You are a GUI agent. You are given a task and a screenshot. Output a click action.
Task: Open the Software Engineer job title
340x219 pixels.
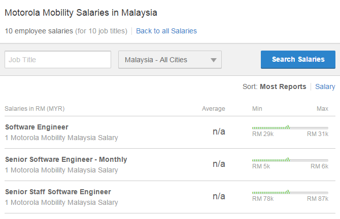pyautogui.click(x=37, y=127)
